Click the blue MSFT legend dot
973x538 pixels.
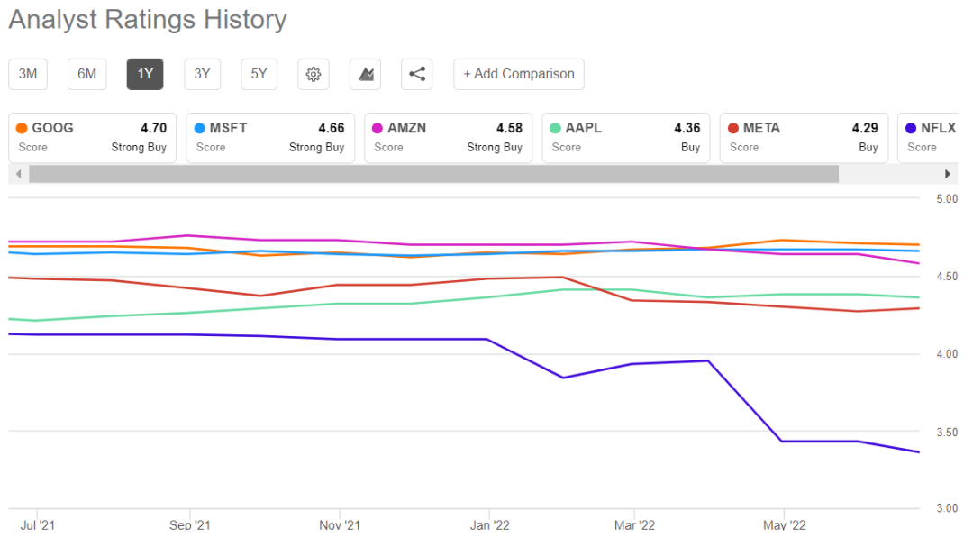[x=199, y=129]
